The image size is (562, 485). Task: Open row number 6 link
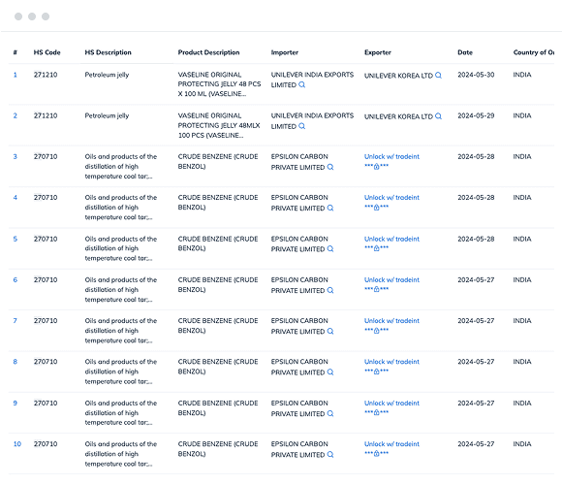pos(16,279)
